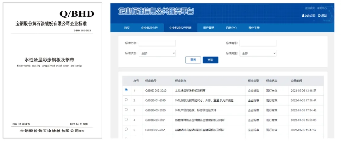The image size is (342, 141).
Task: Click the 退出 logout power icon
Action: [x=319, y=15]
